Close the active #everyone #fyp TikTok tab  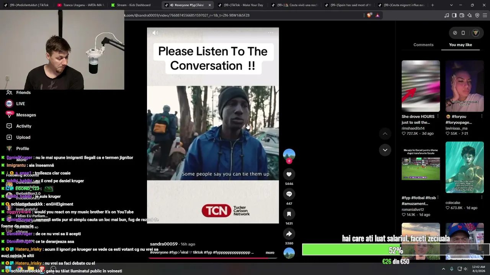click(210, 5)
